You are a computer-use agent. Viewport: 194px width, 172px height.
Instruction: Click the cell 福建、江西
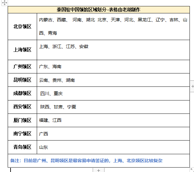[x=113, y=120]
